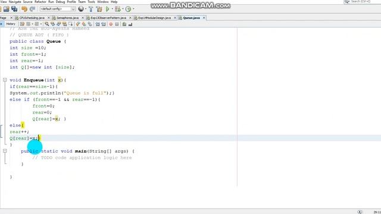
Task: Click the Clean and Build Project icon
Action: pos(99,9)
